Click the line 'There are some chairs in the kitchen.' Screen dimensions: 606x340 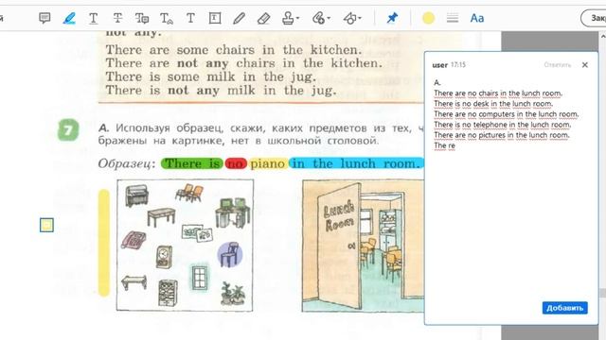pos(234,50)
